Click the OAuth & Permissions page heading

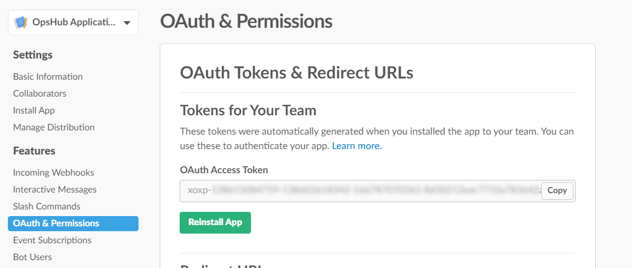[246, 21]
